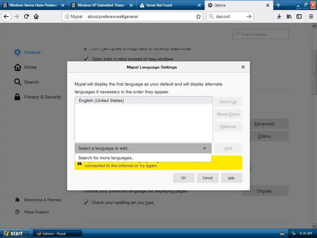Open the hamburger application menu

coord(311,16)
